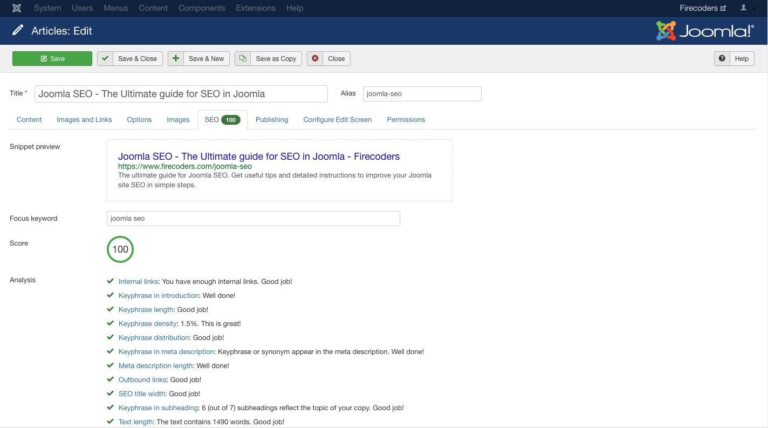Viewport: 768px width, 428px height.
Task: Open the SEO title width link
Action: (x=142, y=393)
